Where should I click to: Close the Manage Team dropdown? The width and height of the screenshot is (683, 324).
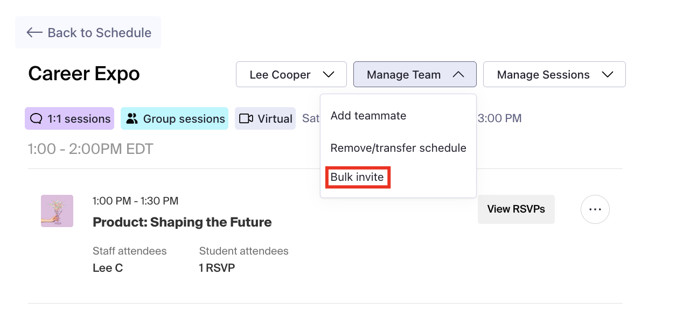coord(414,74)
